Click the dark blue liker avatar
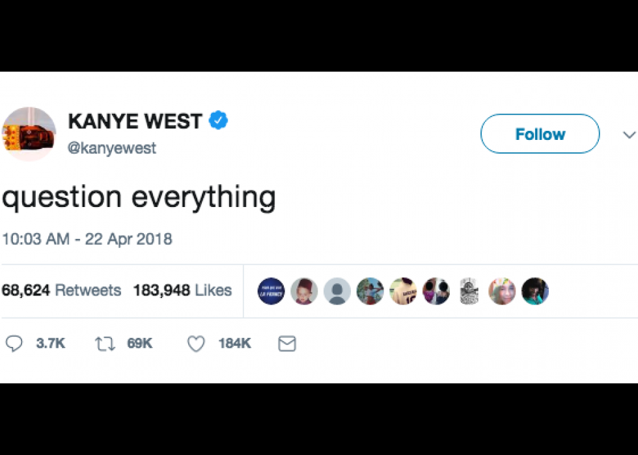This screenshot has height=455, width=638. click(271, 291)
